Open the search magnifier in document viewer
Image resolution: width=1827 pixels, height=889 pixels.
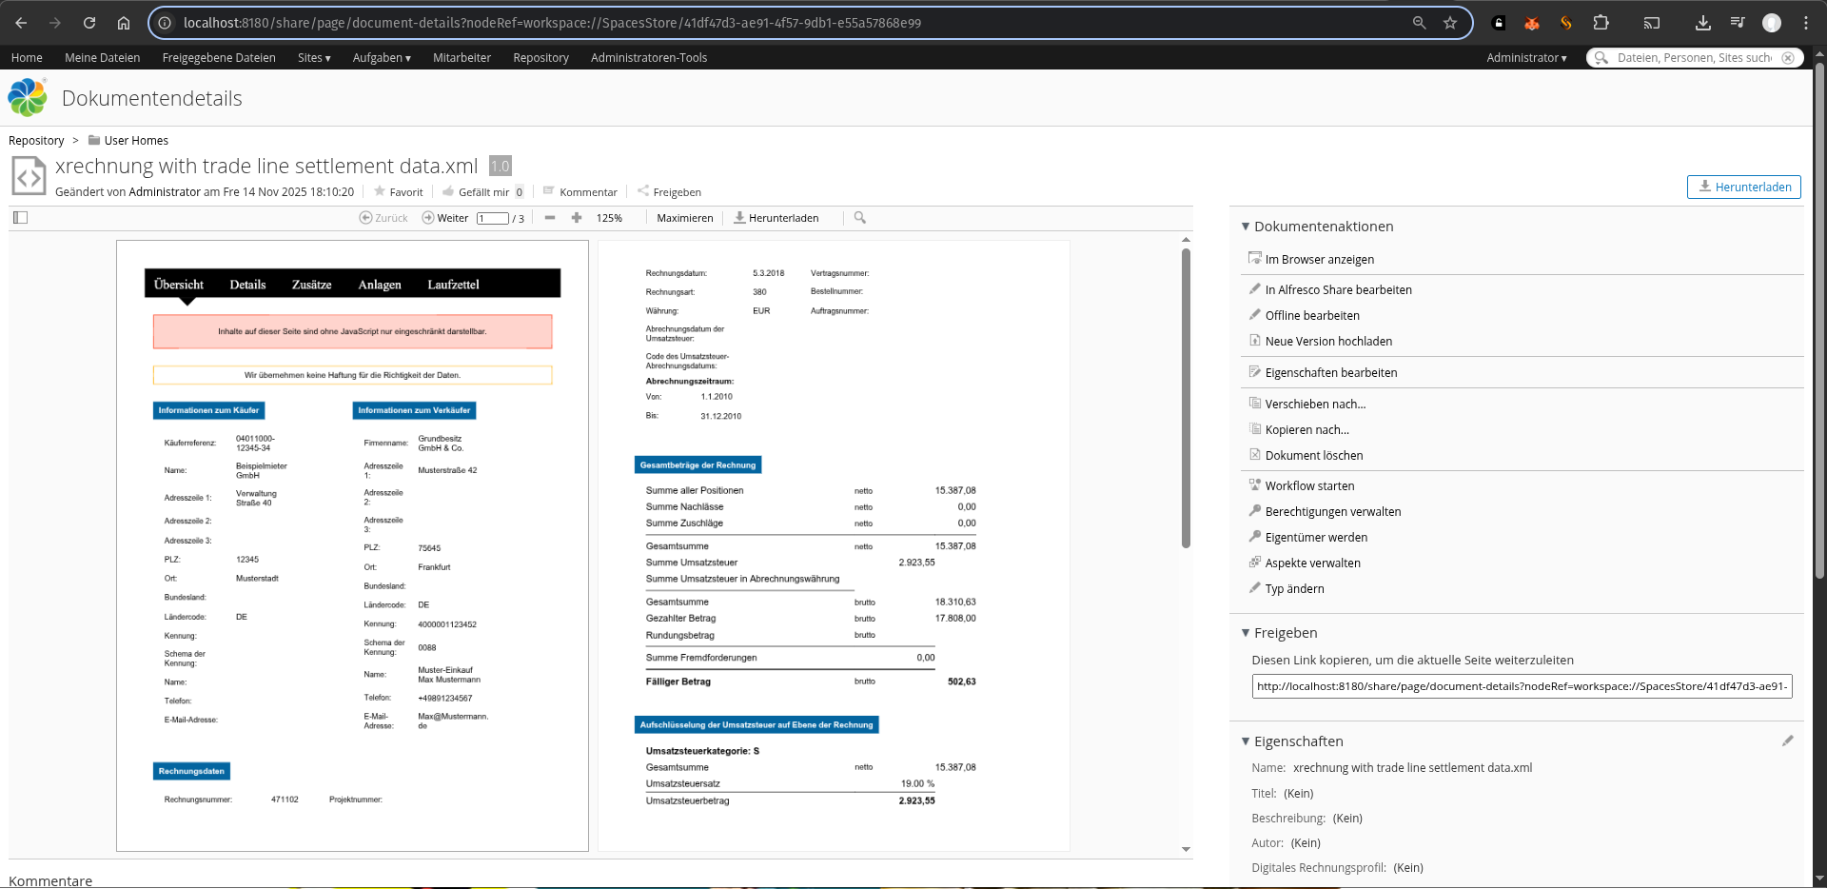coord(860,218)
